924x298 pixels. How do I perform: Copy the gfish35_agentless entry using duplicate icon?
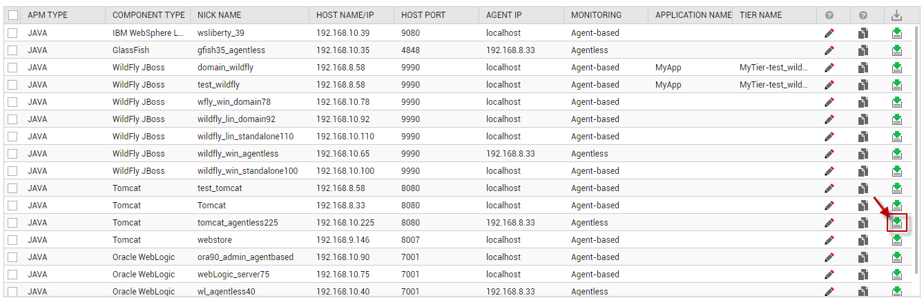click(863, 50)
